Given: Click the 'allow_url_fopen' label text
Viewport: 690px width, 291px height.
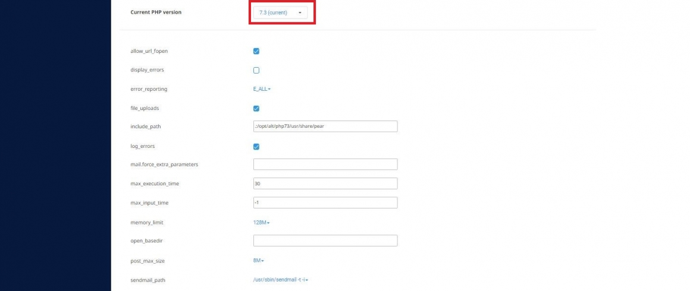Looking at the screenshot, I should point(149,51).
